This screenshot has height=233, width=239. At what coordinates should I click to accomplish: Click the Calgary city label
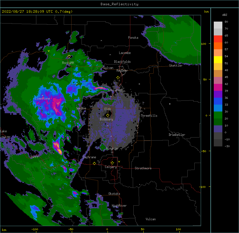click(x=111, y=167)
